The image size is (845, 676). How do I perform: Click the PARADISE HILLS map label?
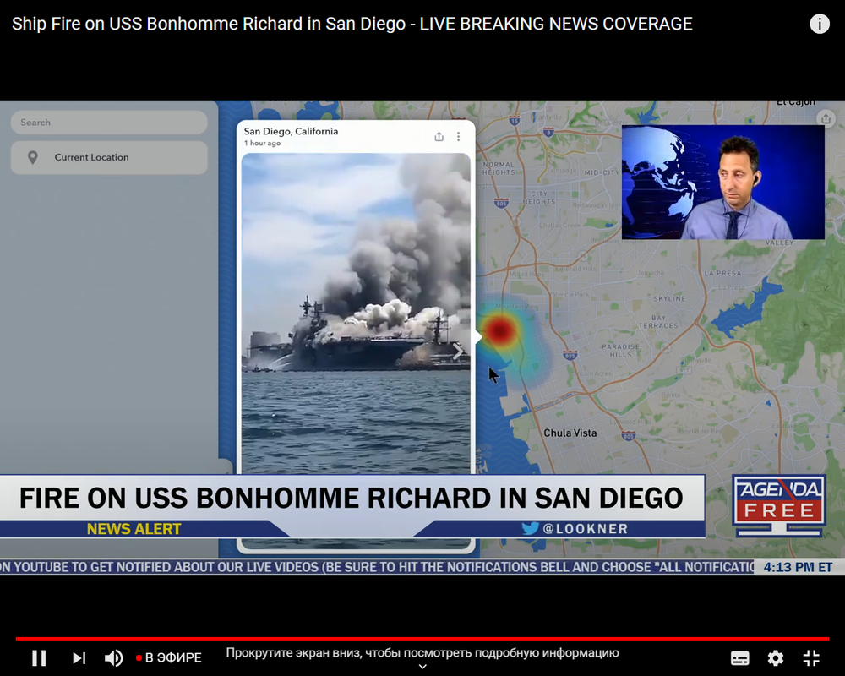click(x=621, y=351)
